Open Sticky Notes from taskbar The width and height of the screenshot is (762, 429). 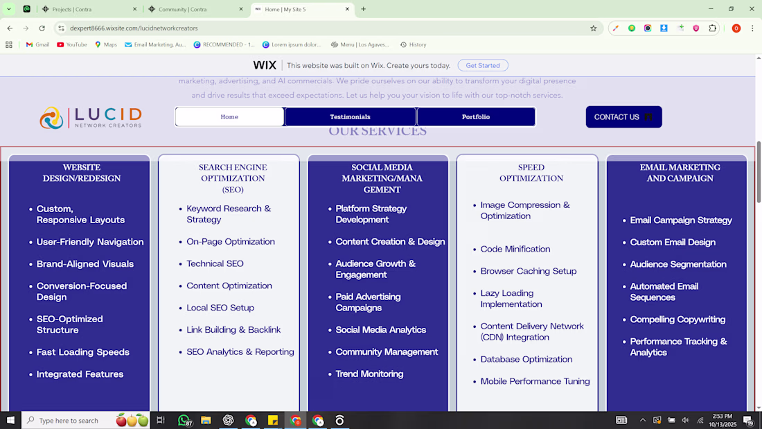[x=273, y=420]
